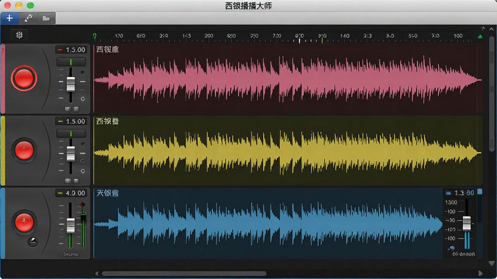Screen dimensions: 497x279
Task: Select the pink waveform clip
Action: (x=288, y=79)
